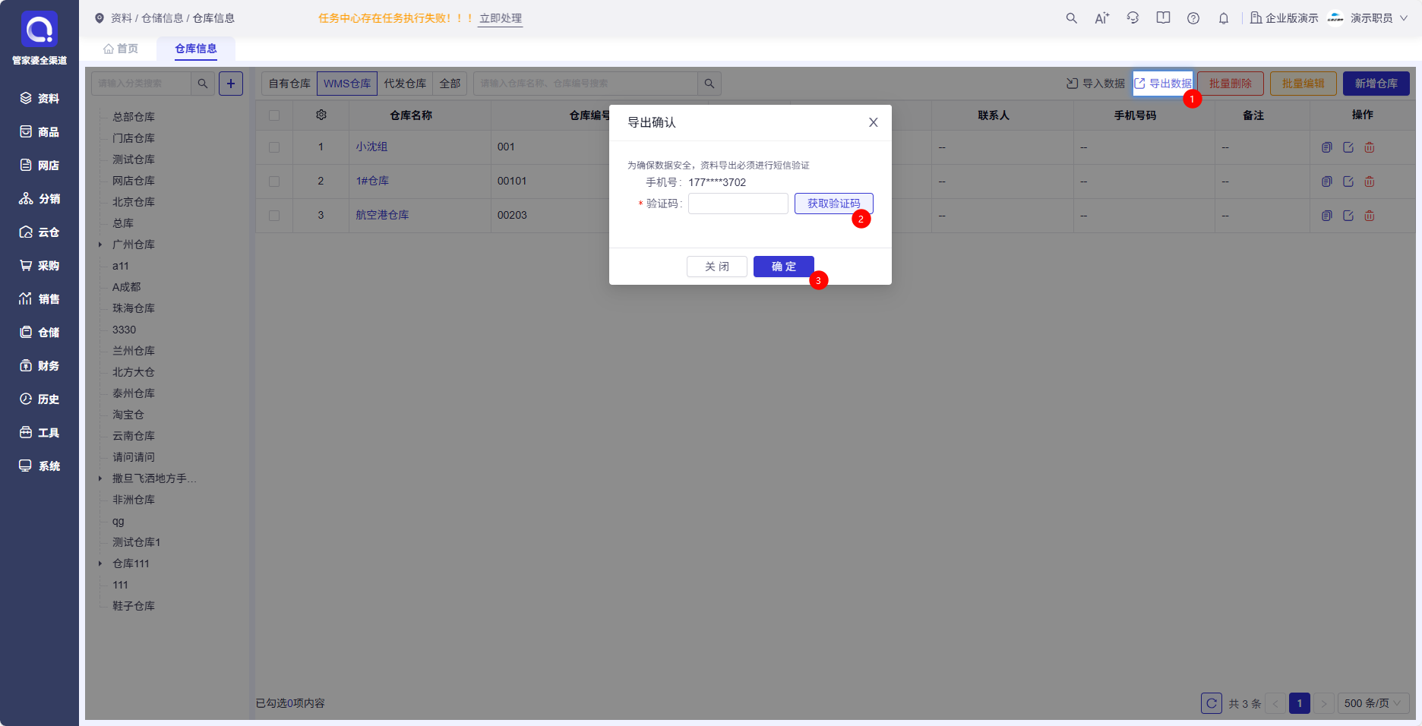Open the notification bell
Viewport: 1422px width, 726px height.
tap(1224, 18)
